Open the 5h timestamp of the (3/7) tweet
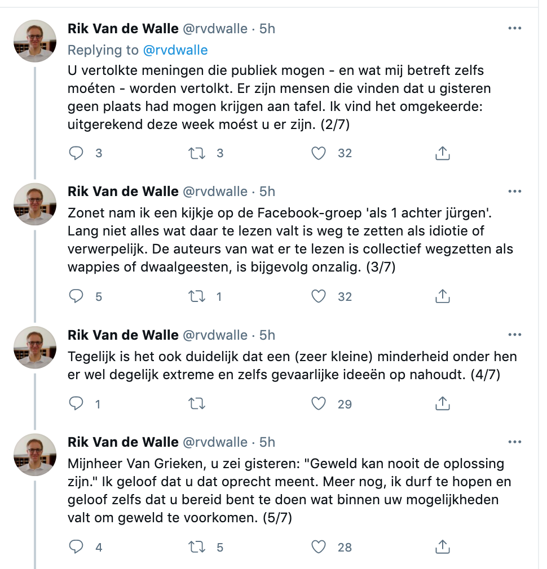This screenshot has width=547, height=569. click(x=267, y=192)
